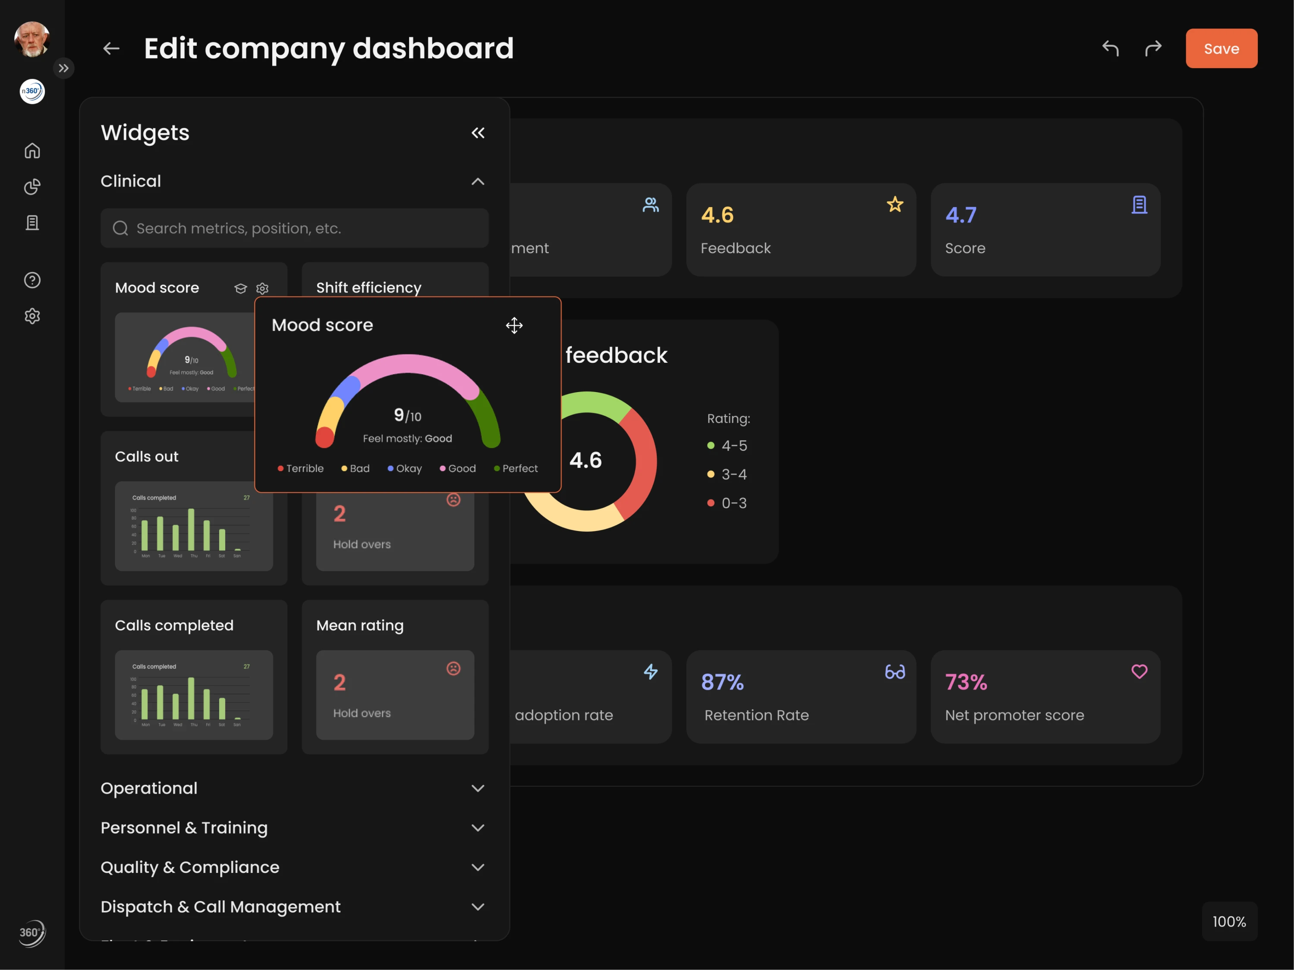Click the document icon on Score card
This screenshot has width=1294, height=970.
coord(1139,204)
